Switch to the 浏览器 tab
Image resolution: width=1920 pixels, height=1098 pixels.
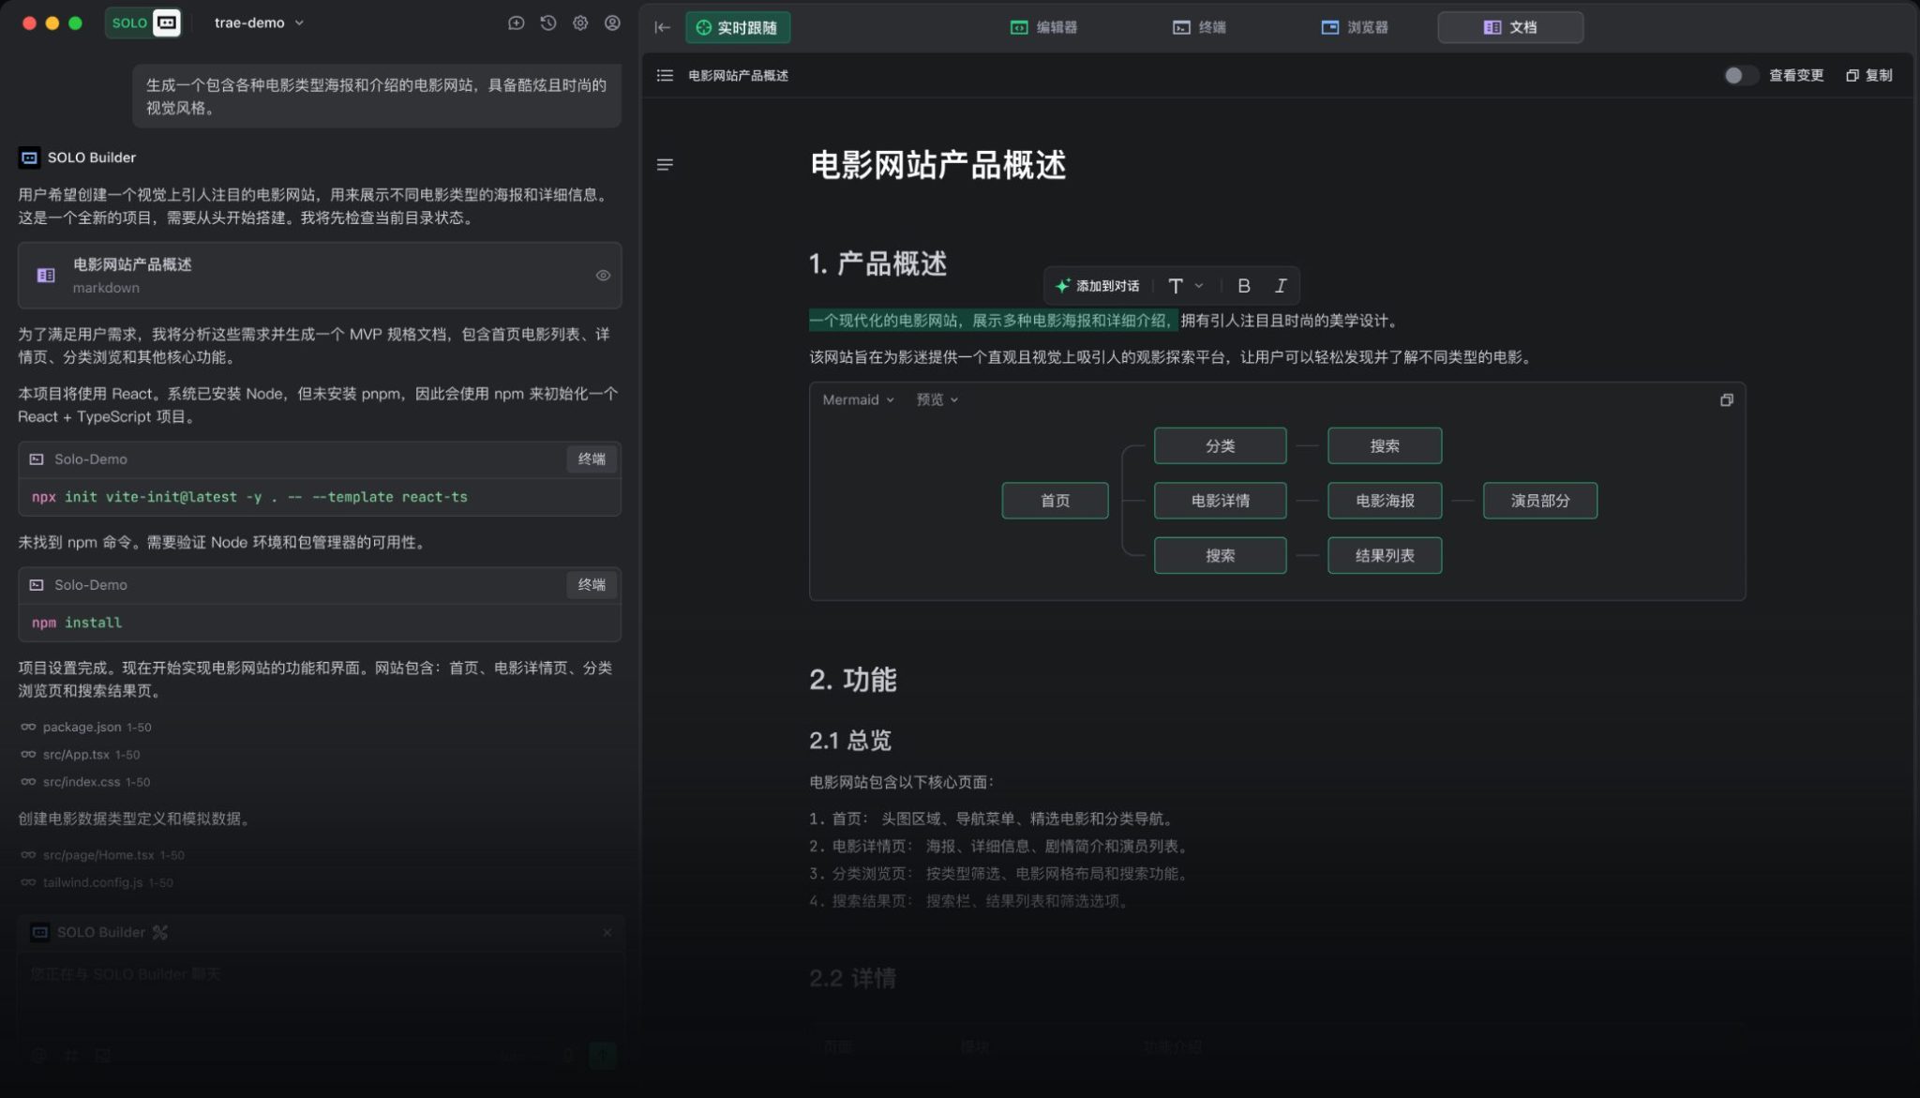[x=1355, y=27]
